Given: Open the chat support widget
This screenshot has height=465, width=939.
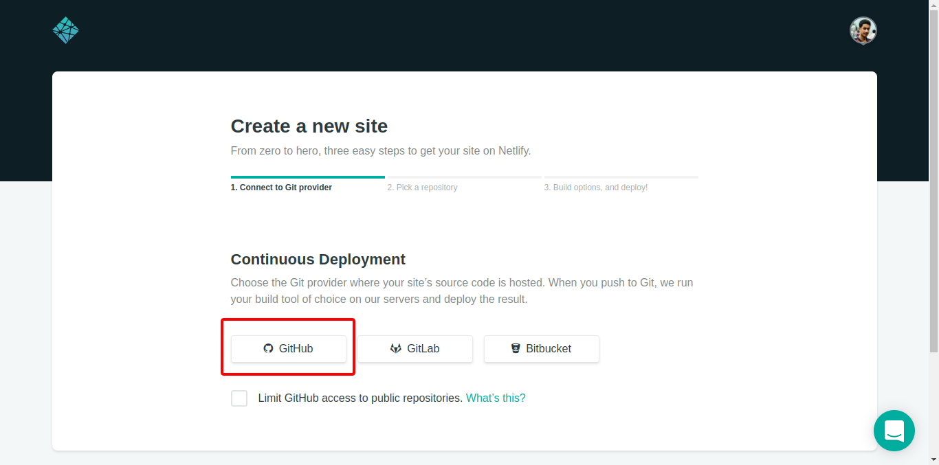Looking at the screenshot, I should (894, 431).
